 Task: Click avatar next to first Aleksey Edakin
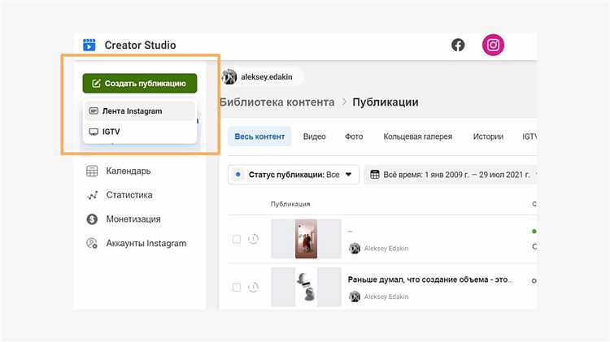355,248
